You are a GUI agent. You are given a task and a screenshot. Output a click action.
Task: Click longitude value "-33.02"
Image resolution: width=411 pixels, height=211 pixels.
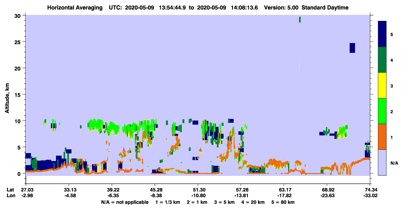tap(370, 195)
